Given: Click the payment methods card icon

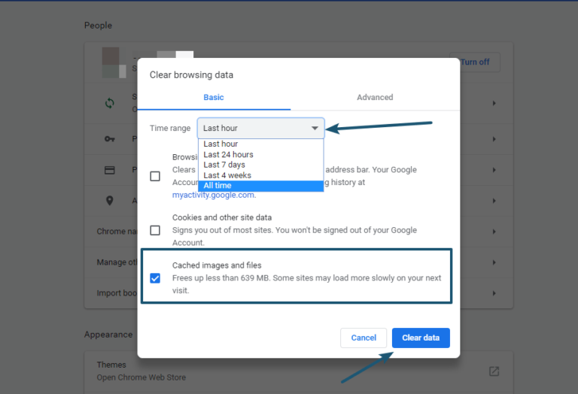Looking at the screenshot, I should tap(109, 170).
